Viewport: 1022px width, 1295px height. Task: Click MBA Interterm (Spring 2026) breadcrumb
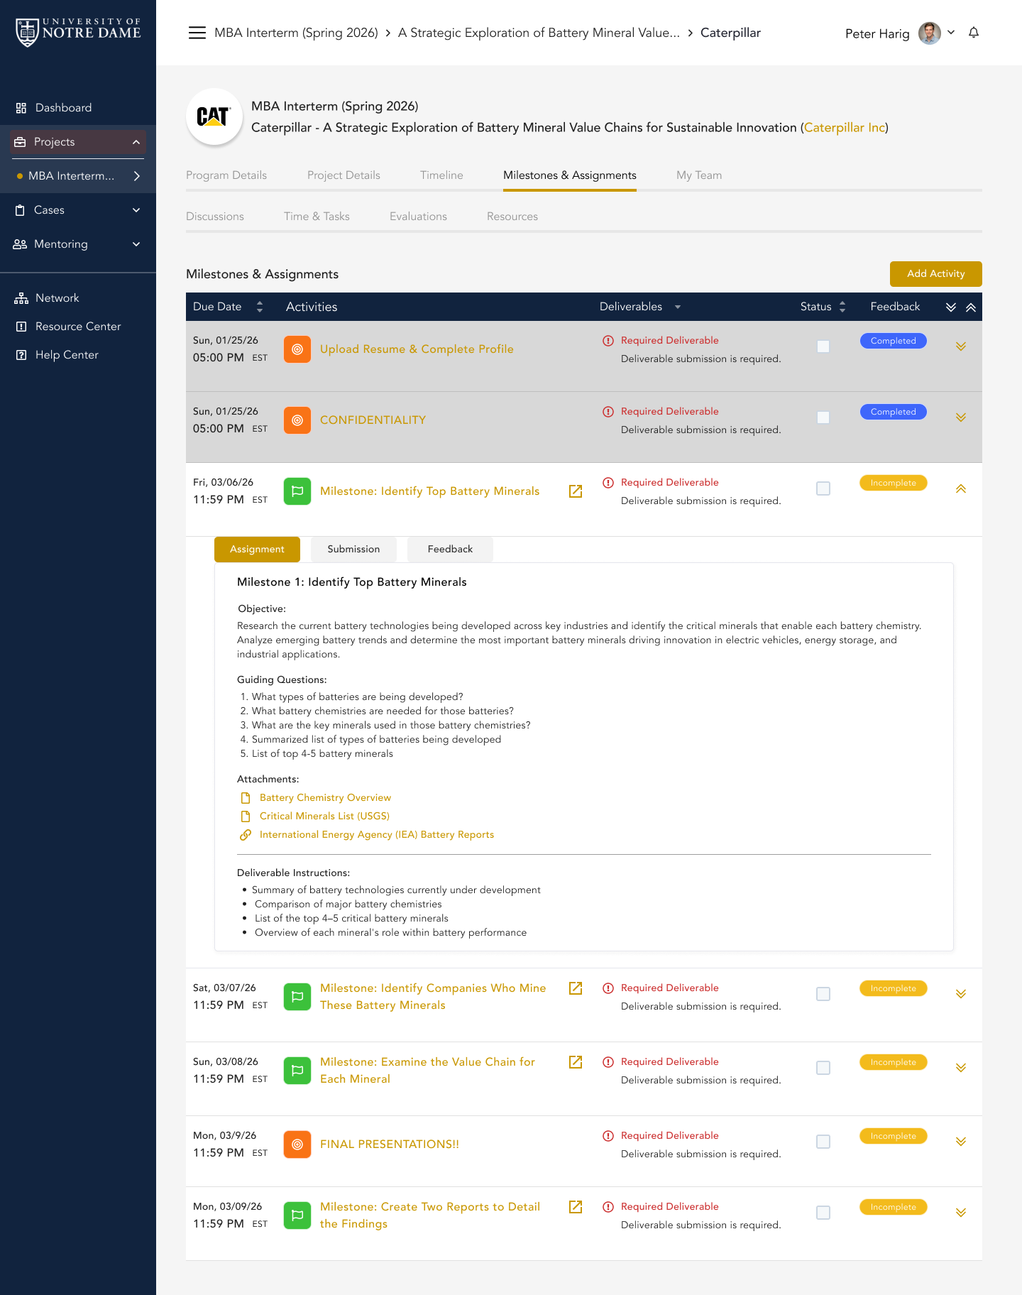point(296,33)
